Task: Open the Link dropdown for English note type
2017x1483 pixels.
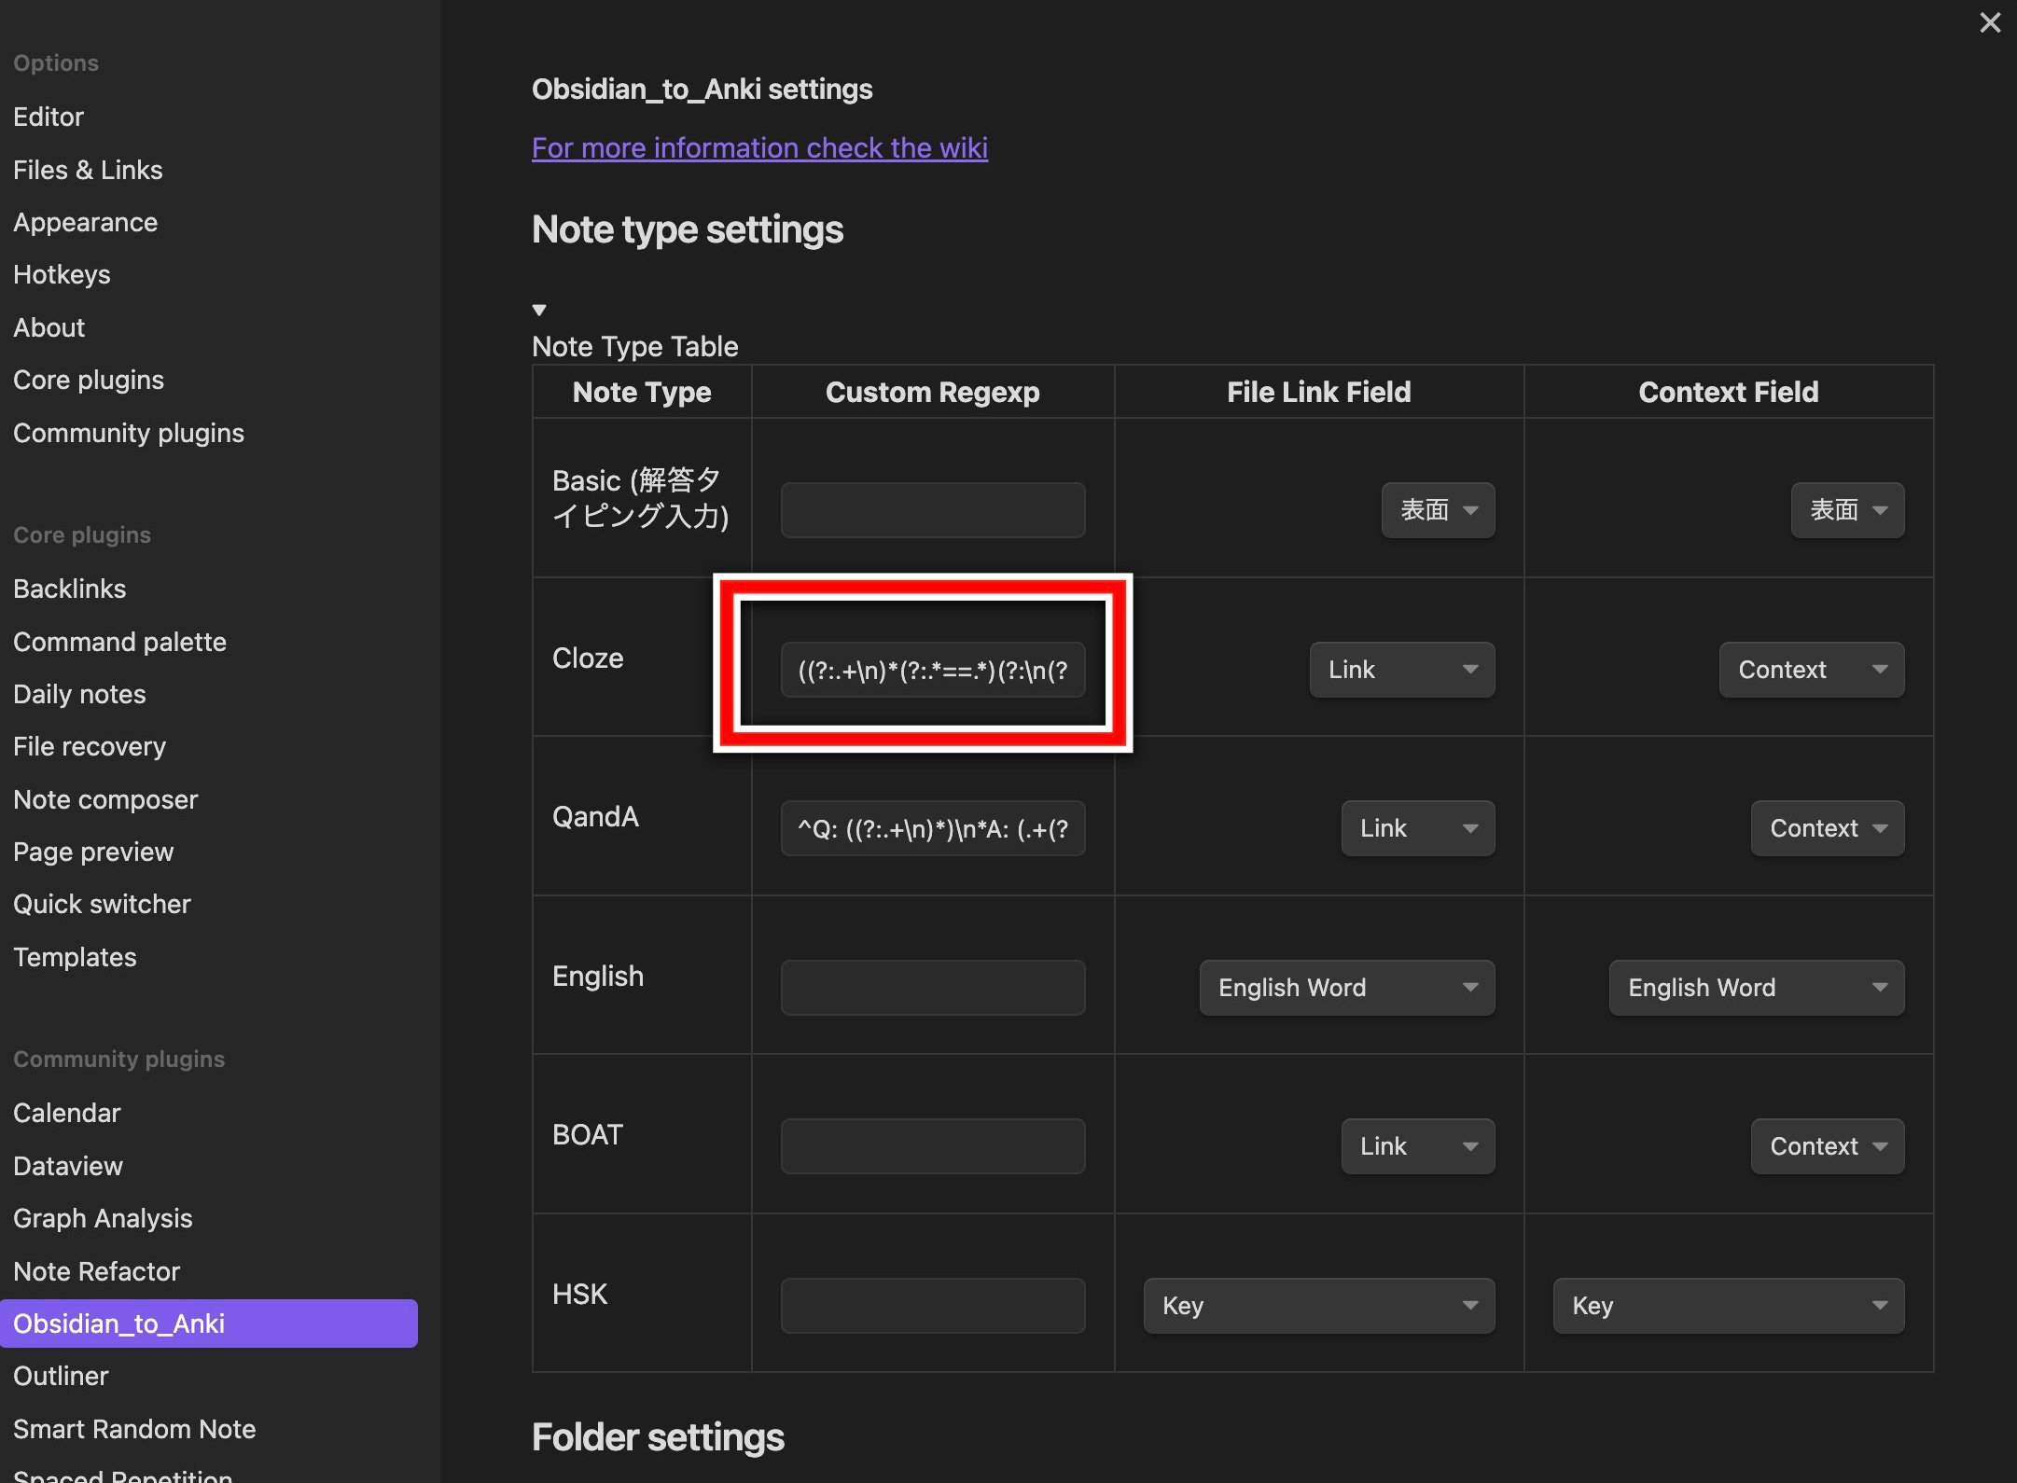Action: pos(1346,987)
